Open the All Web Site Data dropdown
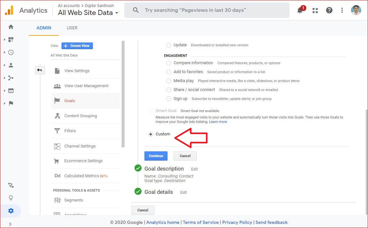368x228 pixels. point(88,13)
